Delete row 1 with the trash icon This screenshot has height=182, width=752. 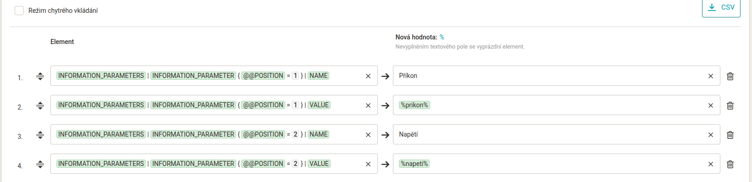pos(730,76)
